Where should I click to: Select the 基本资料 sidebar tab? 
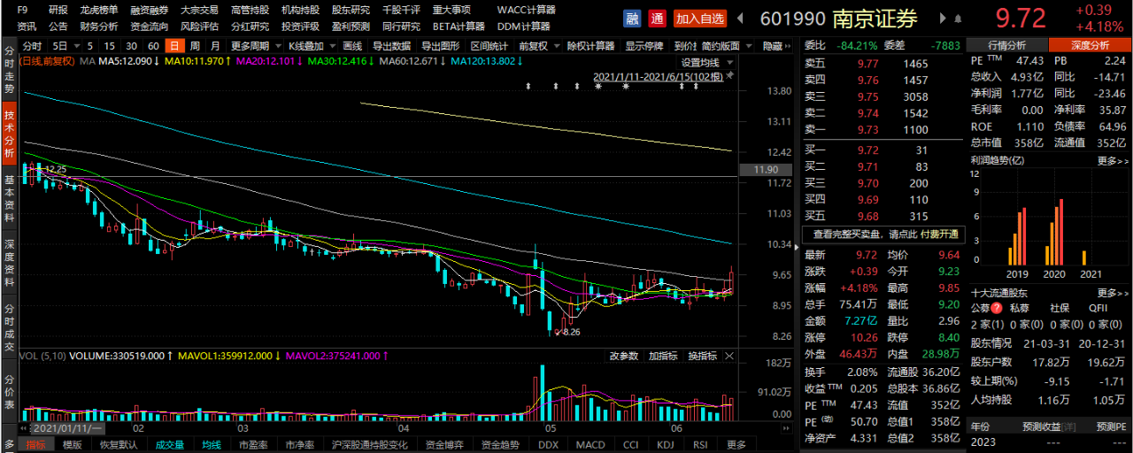pyautogui.click(x=9, y=198)
